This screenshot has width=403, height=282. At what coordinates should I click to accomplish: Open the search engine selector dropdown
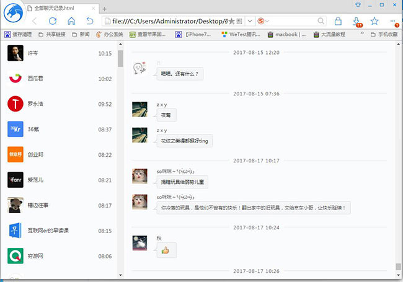(x=266, y=21)
